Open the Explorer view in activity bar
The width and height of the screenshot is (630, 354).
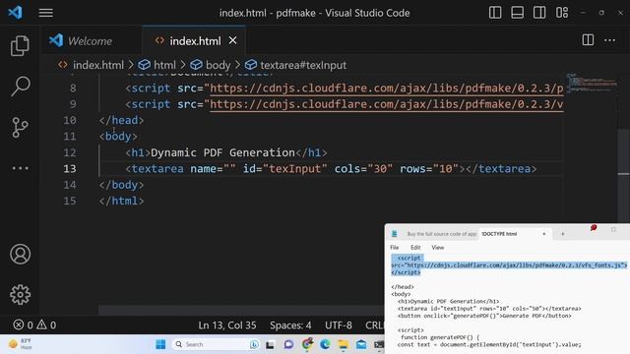(x=20, y=45)
